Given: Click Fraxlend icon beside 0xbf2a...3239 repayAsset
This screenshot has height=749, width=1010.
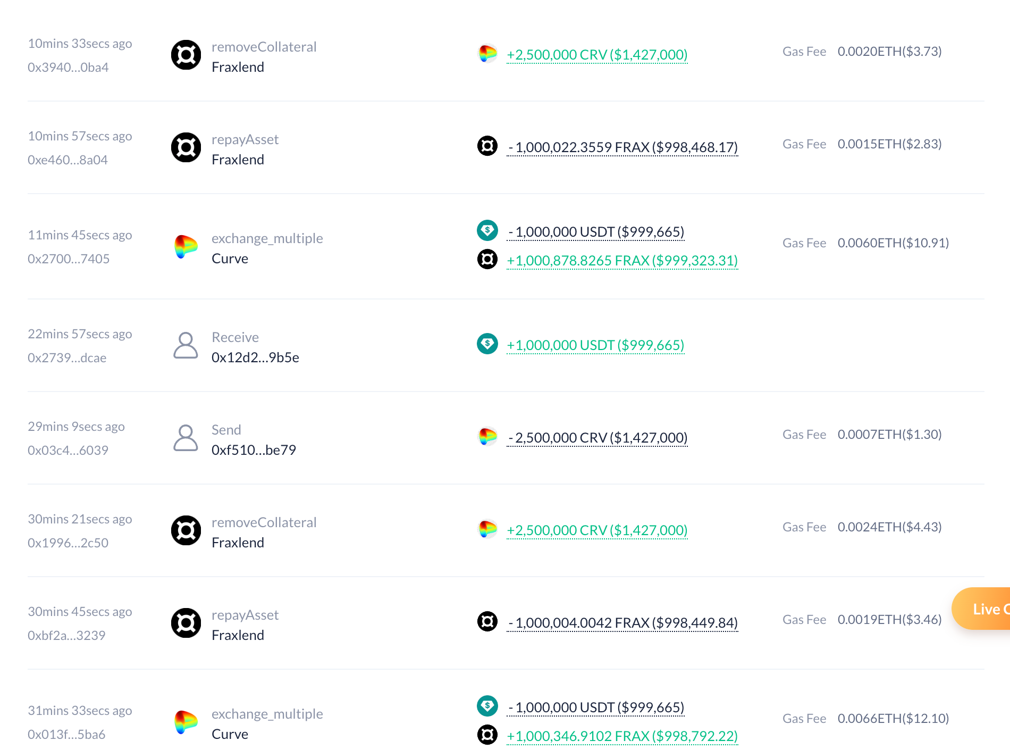Looking at the screenshot, I should coord(186,623).
